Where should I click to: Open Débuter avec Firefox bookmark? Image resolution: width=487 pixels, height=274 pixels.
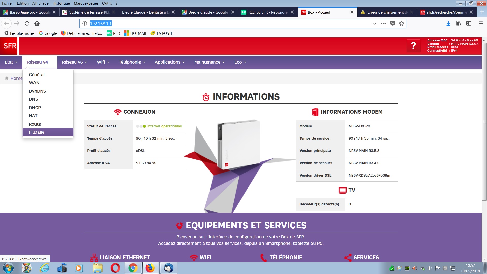pyautogui.click(x=82, y=33)
